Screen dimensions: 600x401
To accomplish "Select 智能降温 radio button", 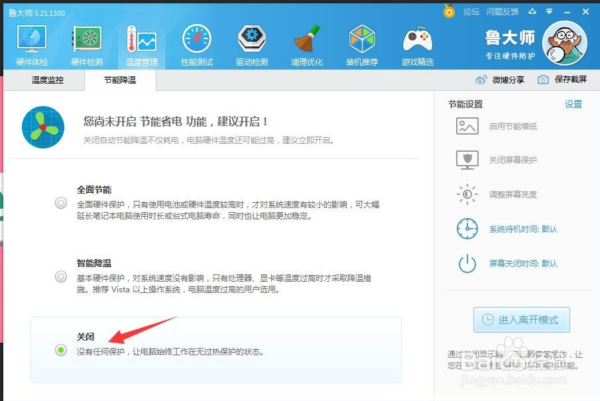I will point(61,276).
